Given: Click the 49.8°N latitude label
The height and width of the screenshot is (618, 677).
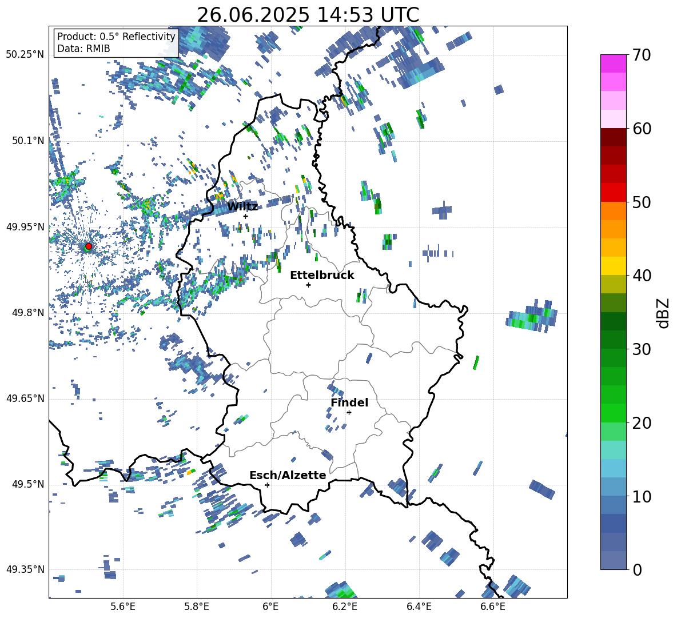Looking at the screenshot, I should 28,313.
